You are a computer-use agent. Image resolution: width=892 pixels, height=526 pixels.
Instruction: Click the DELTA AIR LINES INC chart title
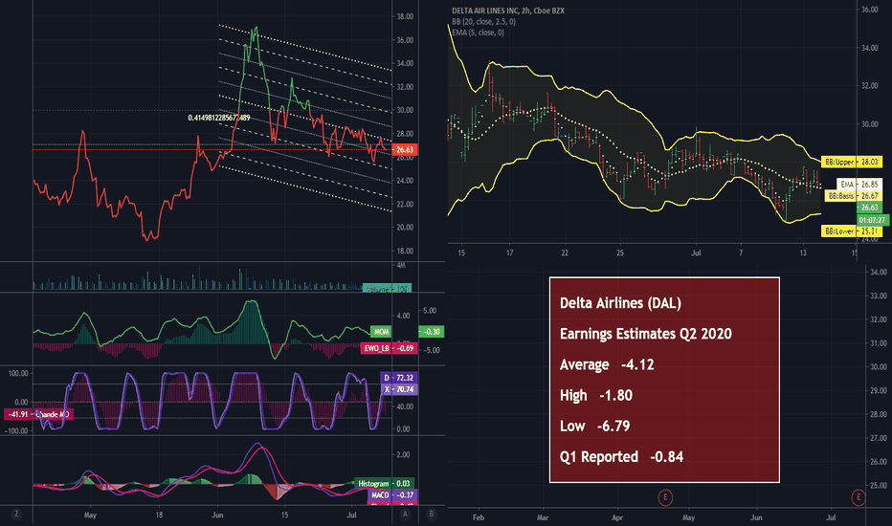(508, 11)
